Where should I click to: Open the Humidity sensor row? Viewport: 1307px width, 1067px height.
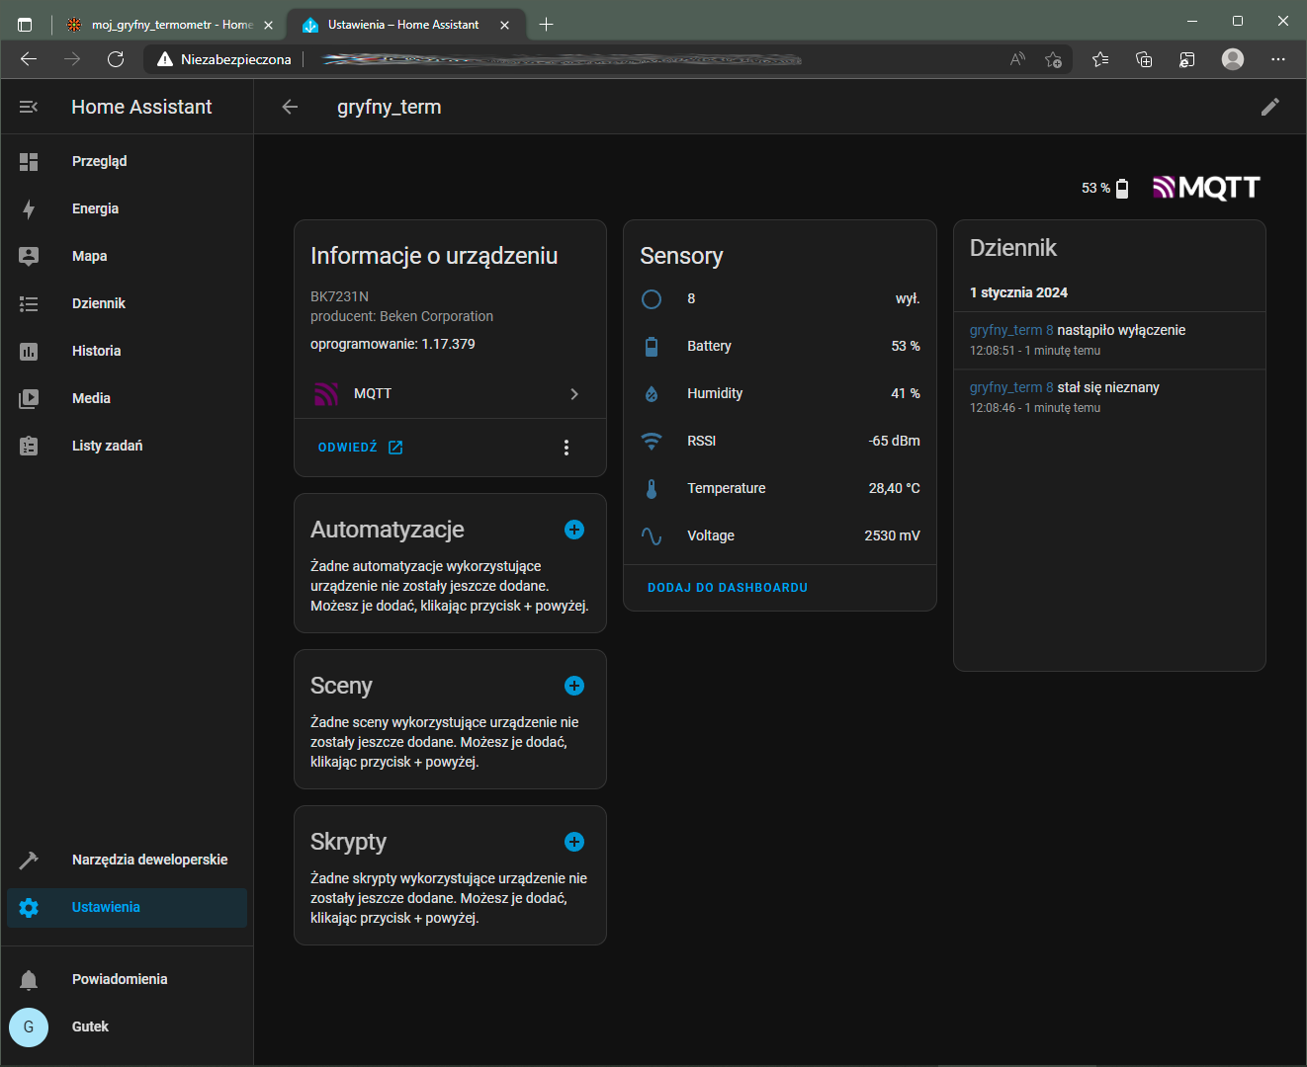[780, 393]
